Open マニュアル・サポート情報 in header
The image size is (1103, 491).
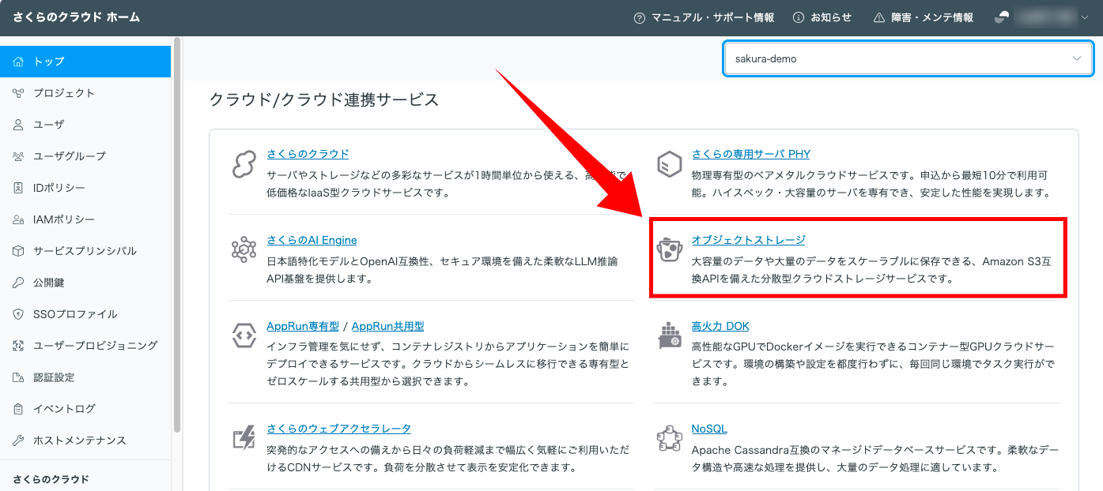tap(704, 17)
